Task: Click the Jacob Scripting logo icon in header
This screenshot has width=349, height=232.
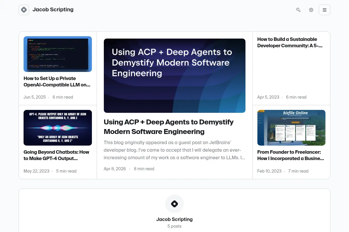Action: pyautogui.click(x=24, y=10)
